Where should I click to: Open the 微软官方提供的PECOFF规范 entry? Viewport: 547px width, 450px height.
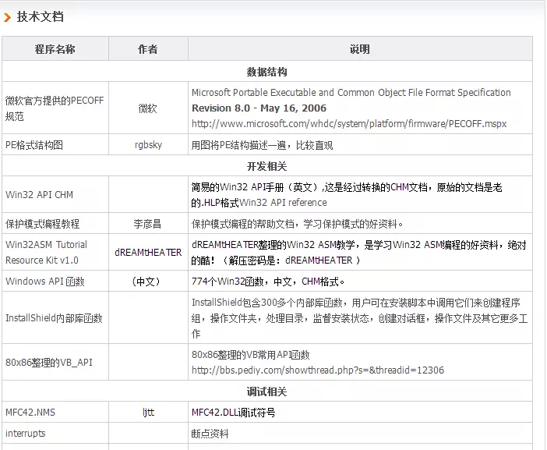(x=55, y=108)
